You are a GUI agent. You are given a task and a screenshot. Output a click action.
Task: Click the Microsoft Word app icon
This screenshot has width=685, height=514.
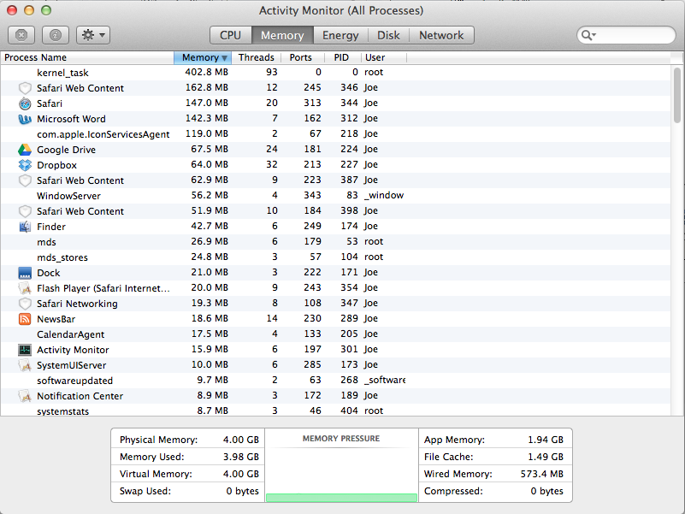[25, 119]
